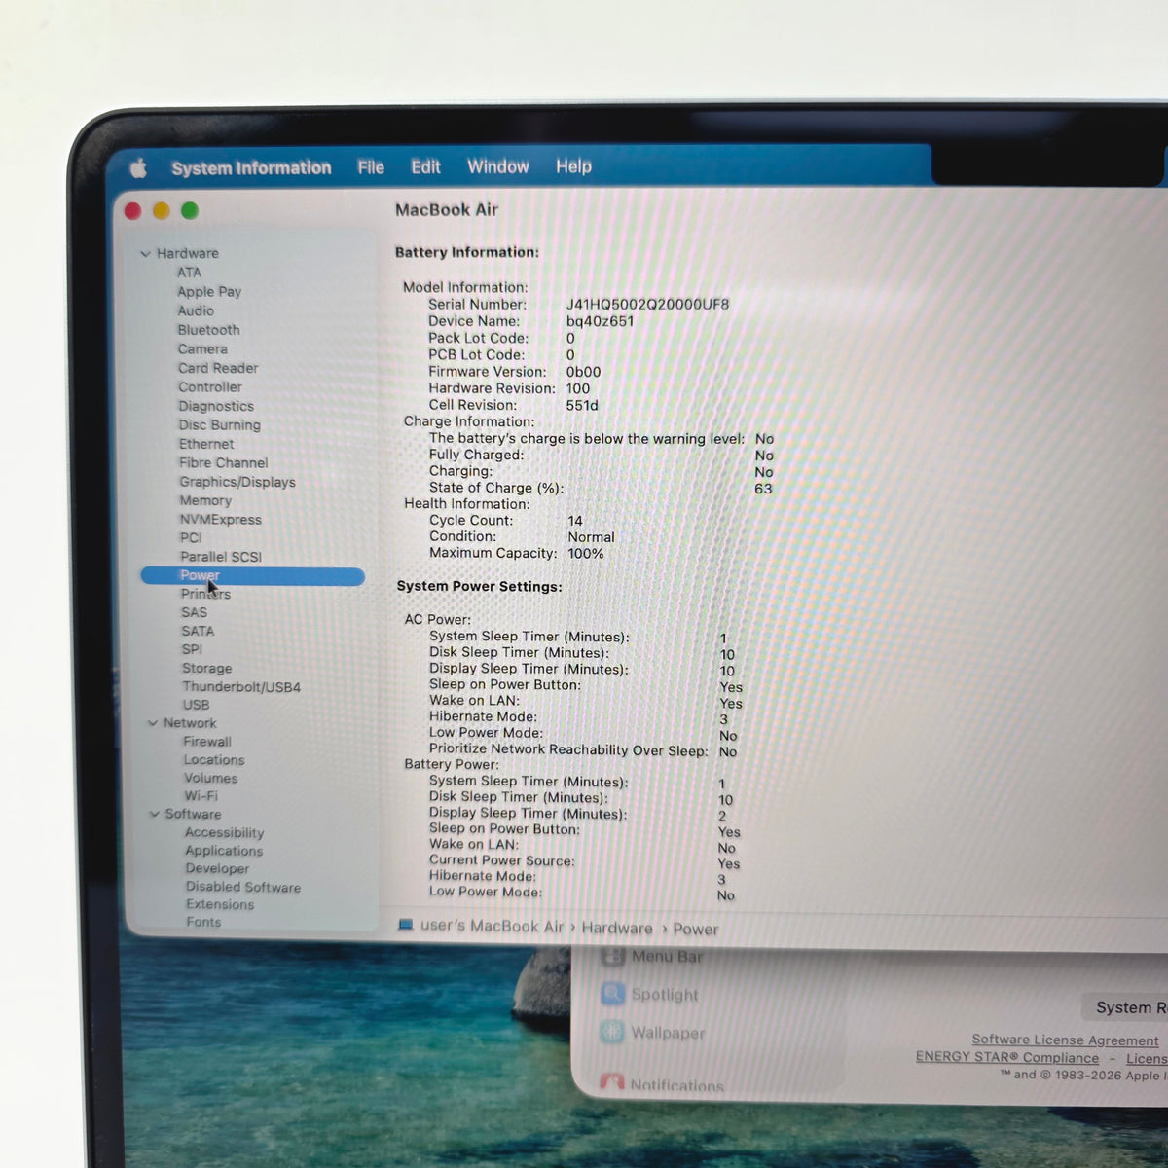Open the ENERGY STAR Compliance link
The image size is (1168, 1168).
point(1007,1058)
